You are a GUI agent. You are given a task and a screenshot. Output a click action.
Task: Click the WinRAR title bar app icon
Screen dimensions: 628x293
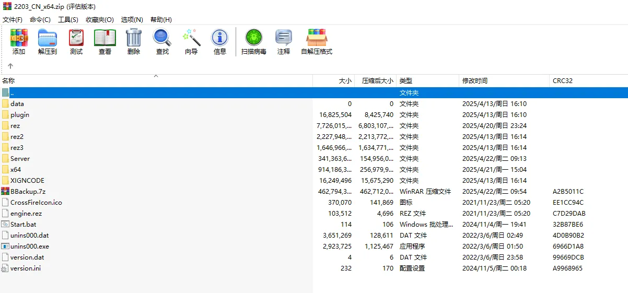pos(7,6)
